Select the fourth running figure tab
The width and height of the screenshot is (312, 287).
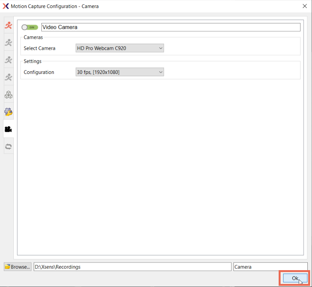8,77
